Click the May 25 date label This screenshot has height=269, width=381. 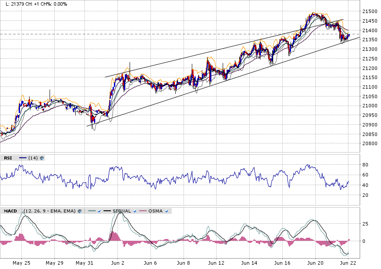(x=21, y=263)
